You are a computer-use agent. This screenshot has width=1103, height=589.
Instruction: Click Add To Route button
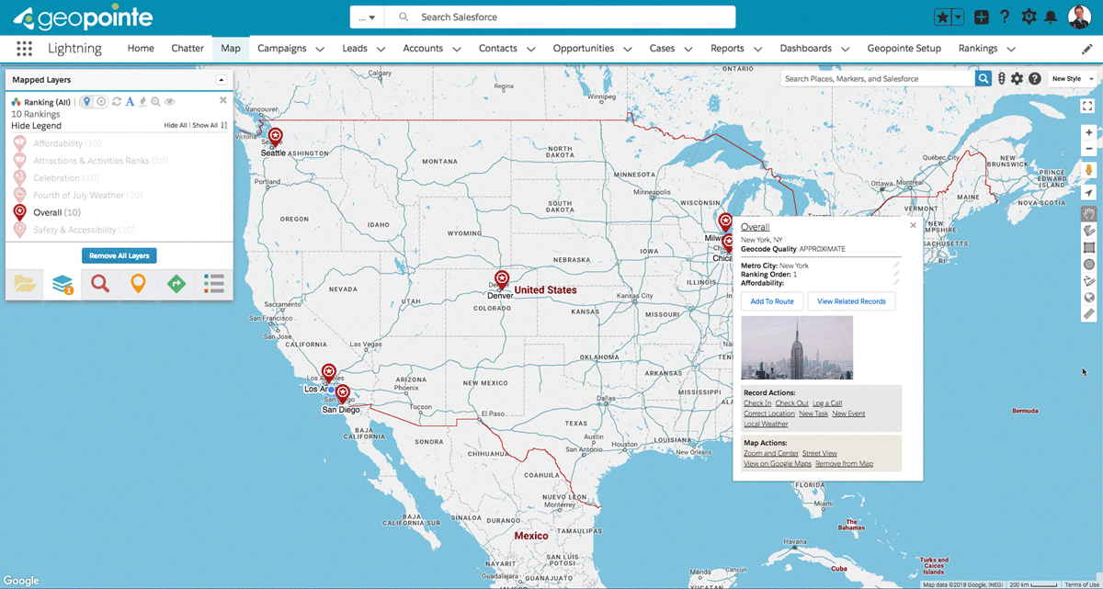click(x=772, y=301)
